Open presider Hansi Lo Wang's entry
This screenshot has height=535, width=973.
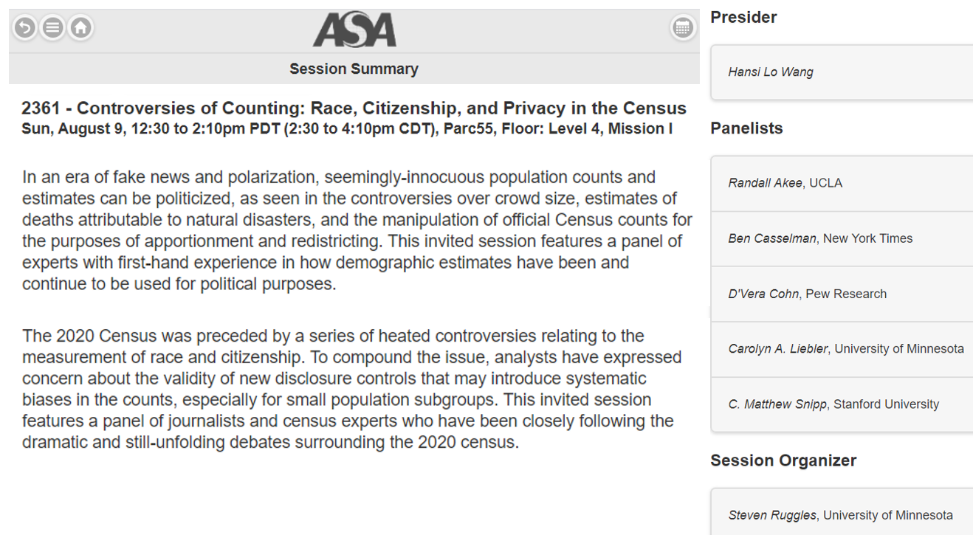coord(842,72)
